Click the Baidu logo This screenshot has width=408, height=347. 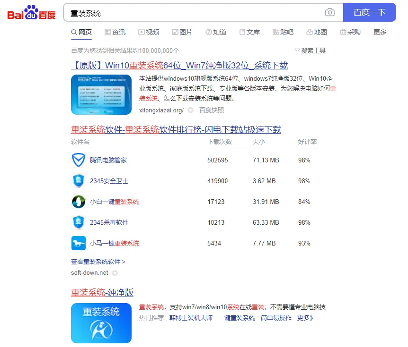[32, 12]
